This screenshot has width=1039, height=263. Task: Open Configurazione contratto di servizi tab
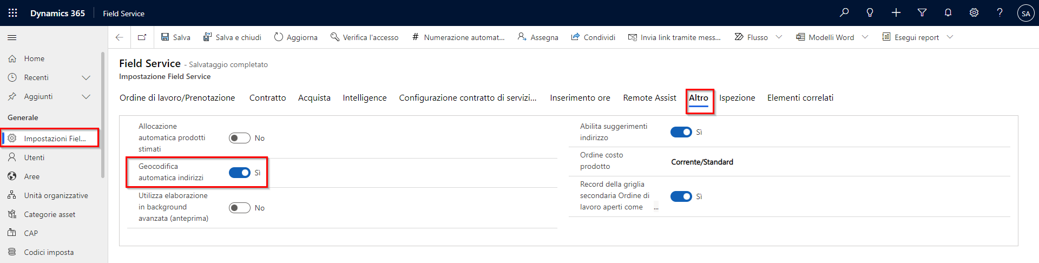pyautogui.click(x=468, y=98)
